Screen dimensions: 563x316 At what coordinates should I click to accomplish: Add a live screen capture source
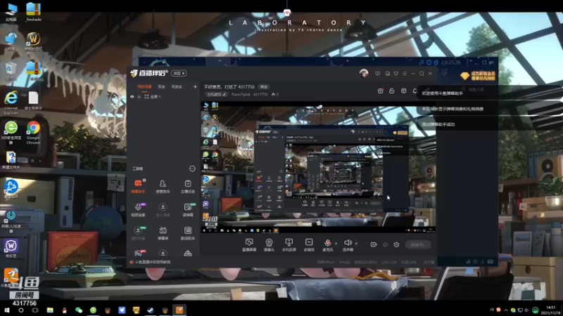(249, 244)
